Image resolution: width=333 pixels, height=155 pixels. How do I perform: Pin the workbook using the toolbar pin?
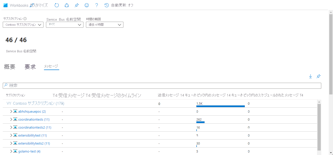coord(77,5)
